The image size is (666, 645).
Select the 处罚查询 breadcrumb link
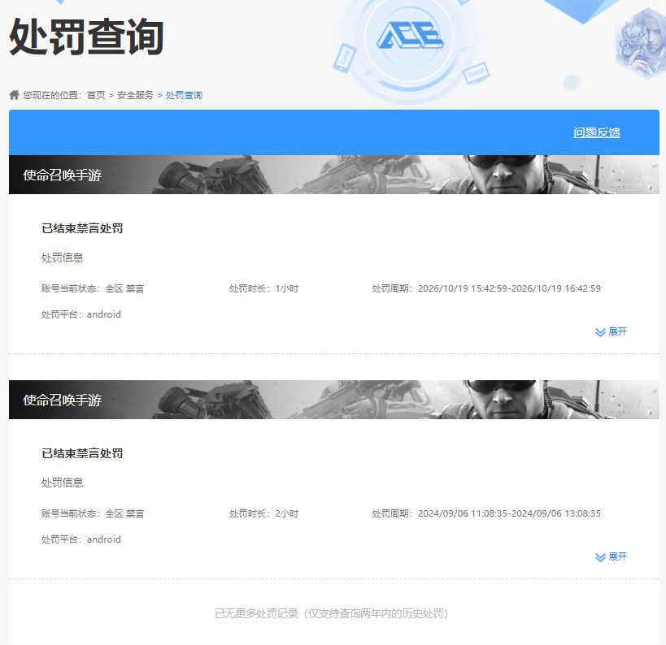pyautogui.click(x=184, y=95)
